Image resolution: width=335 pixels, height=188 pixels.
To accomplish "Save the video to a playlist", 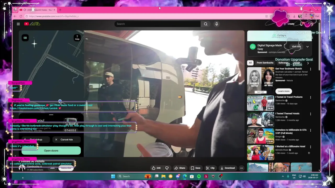I will 196,168.
